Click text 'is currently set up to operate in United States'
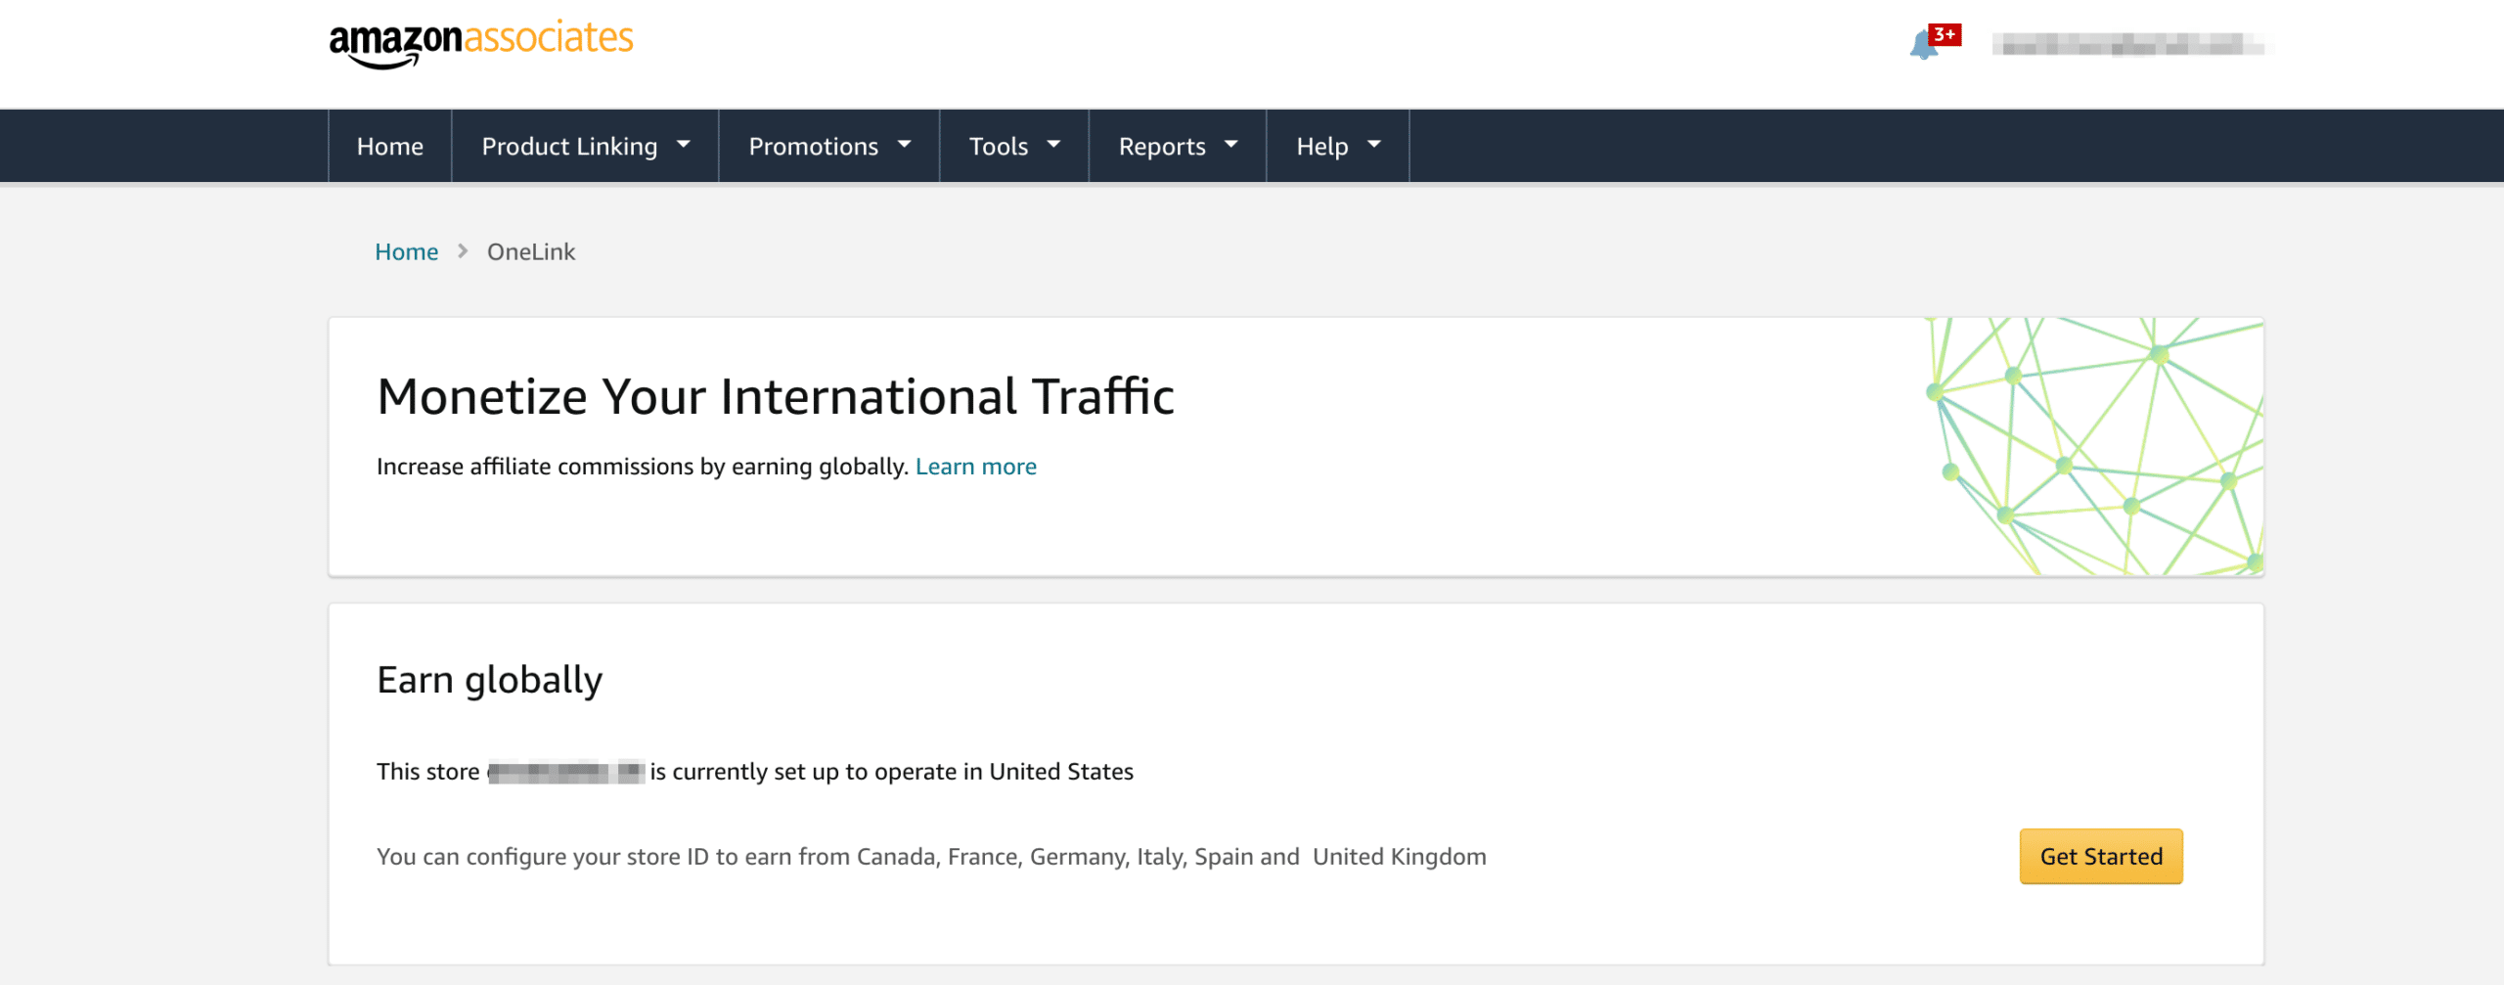Screen dimensions: 2504x985 click(892, 772)
